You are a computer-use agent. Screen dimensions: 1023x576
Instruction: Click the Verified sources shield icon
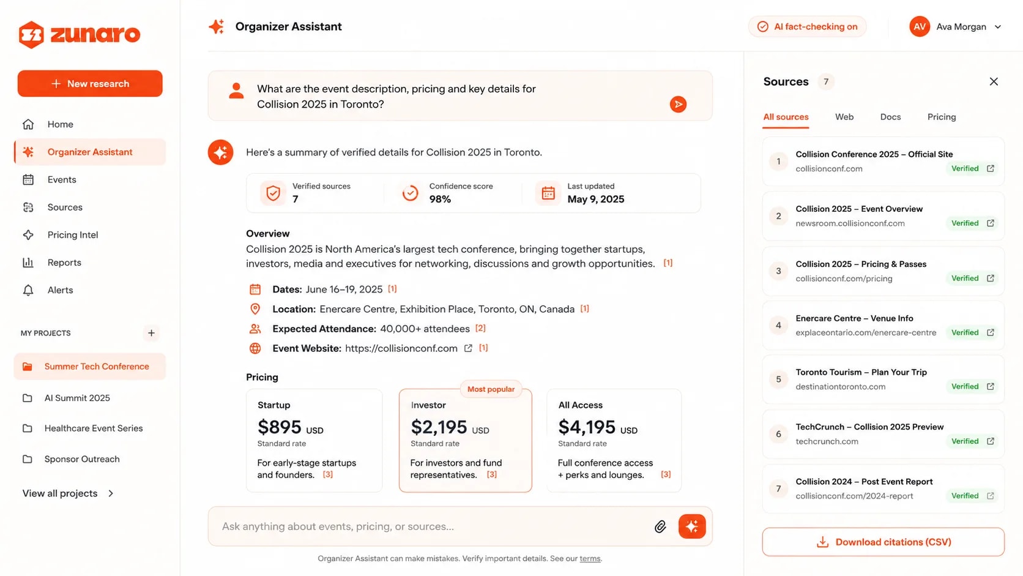coord(273,193)
